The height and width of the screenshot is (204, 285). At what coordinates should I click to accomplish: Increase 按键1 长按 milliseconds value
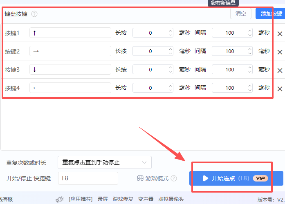(171, 31)
